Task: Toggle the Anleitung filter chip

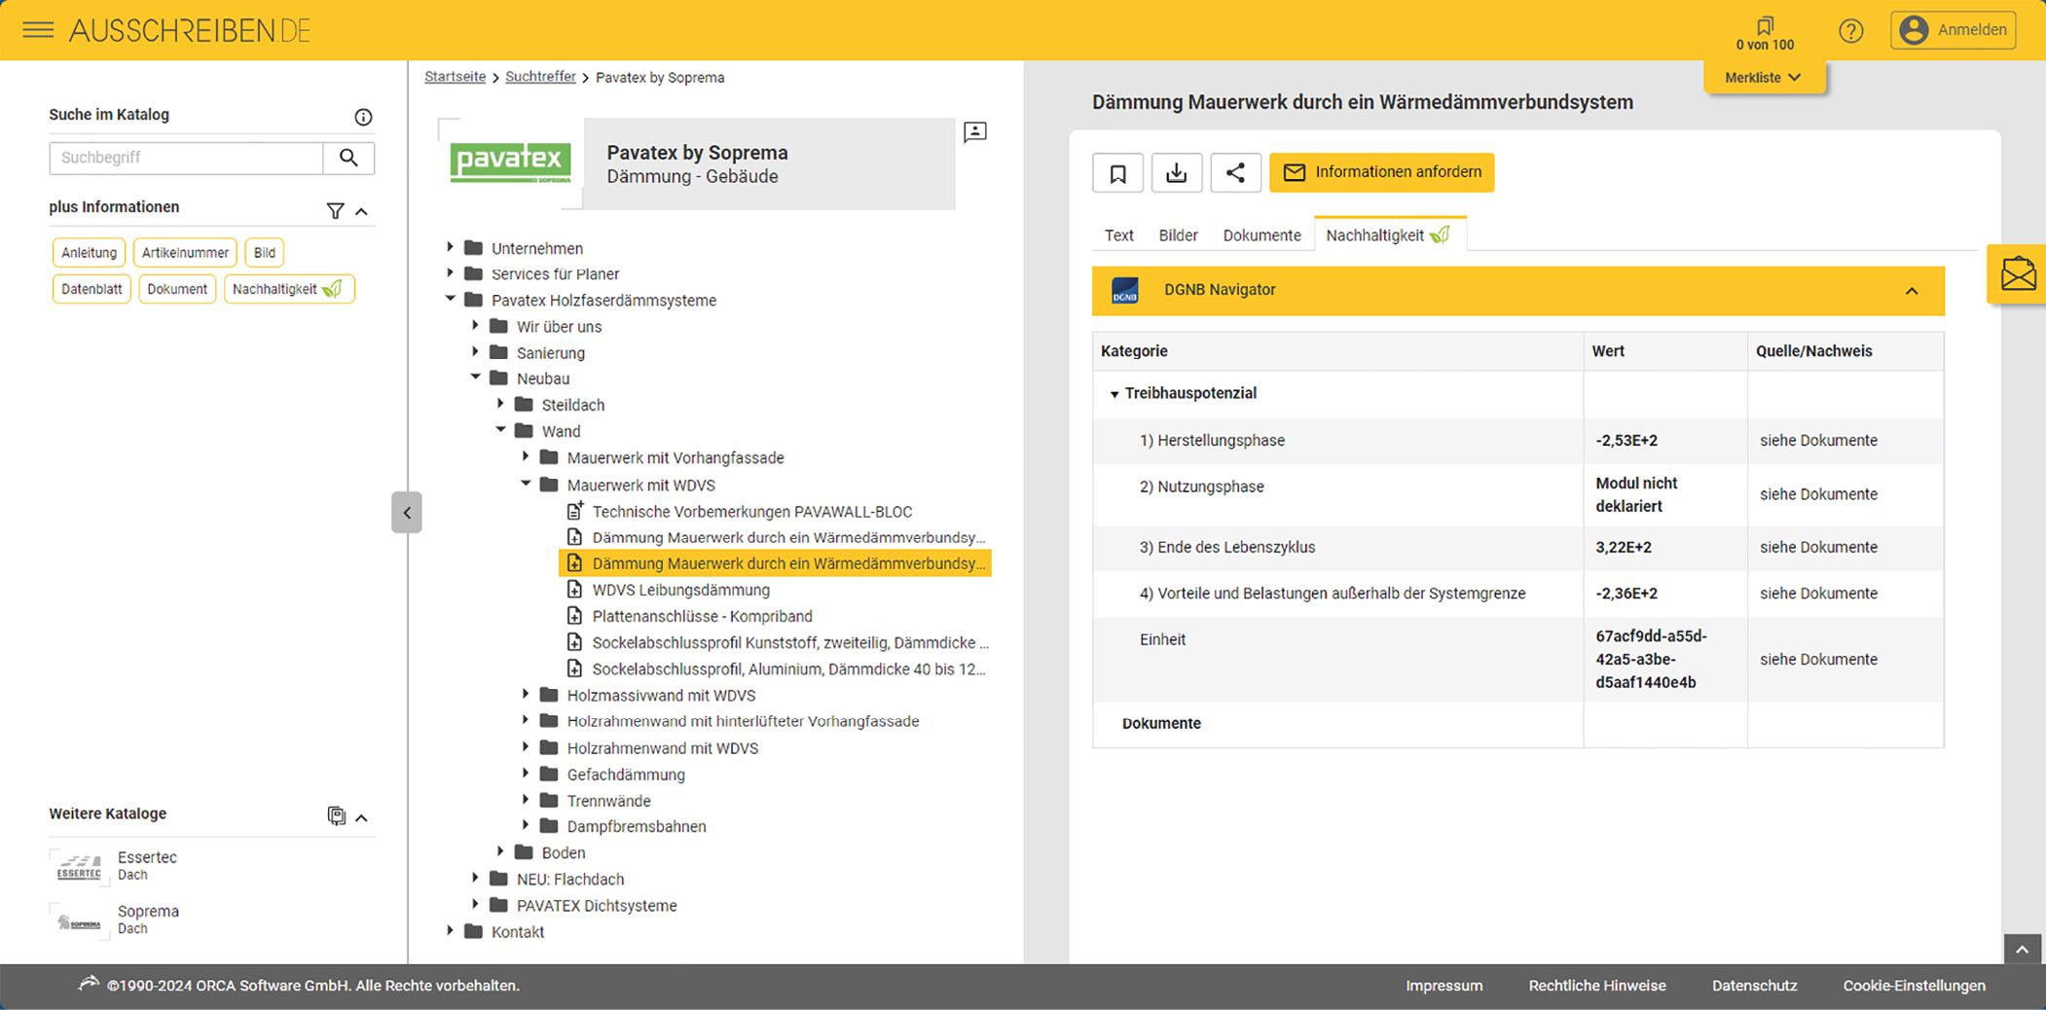Action: click(x=89, y=253)
